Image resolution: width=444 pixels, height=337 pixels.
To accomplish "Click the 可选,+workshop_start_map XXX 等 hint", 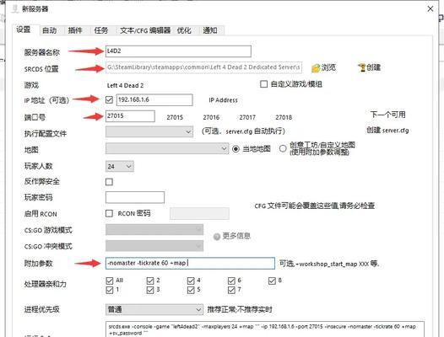I will coord(329,264).
